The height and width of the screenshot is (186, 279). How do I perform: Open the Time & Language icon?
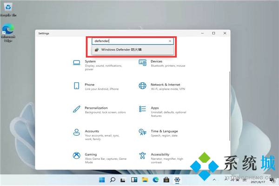[143, 132]
